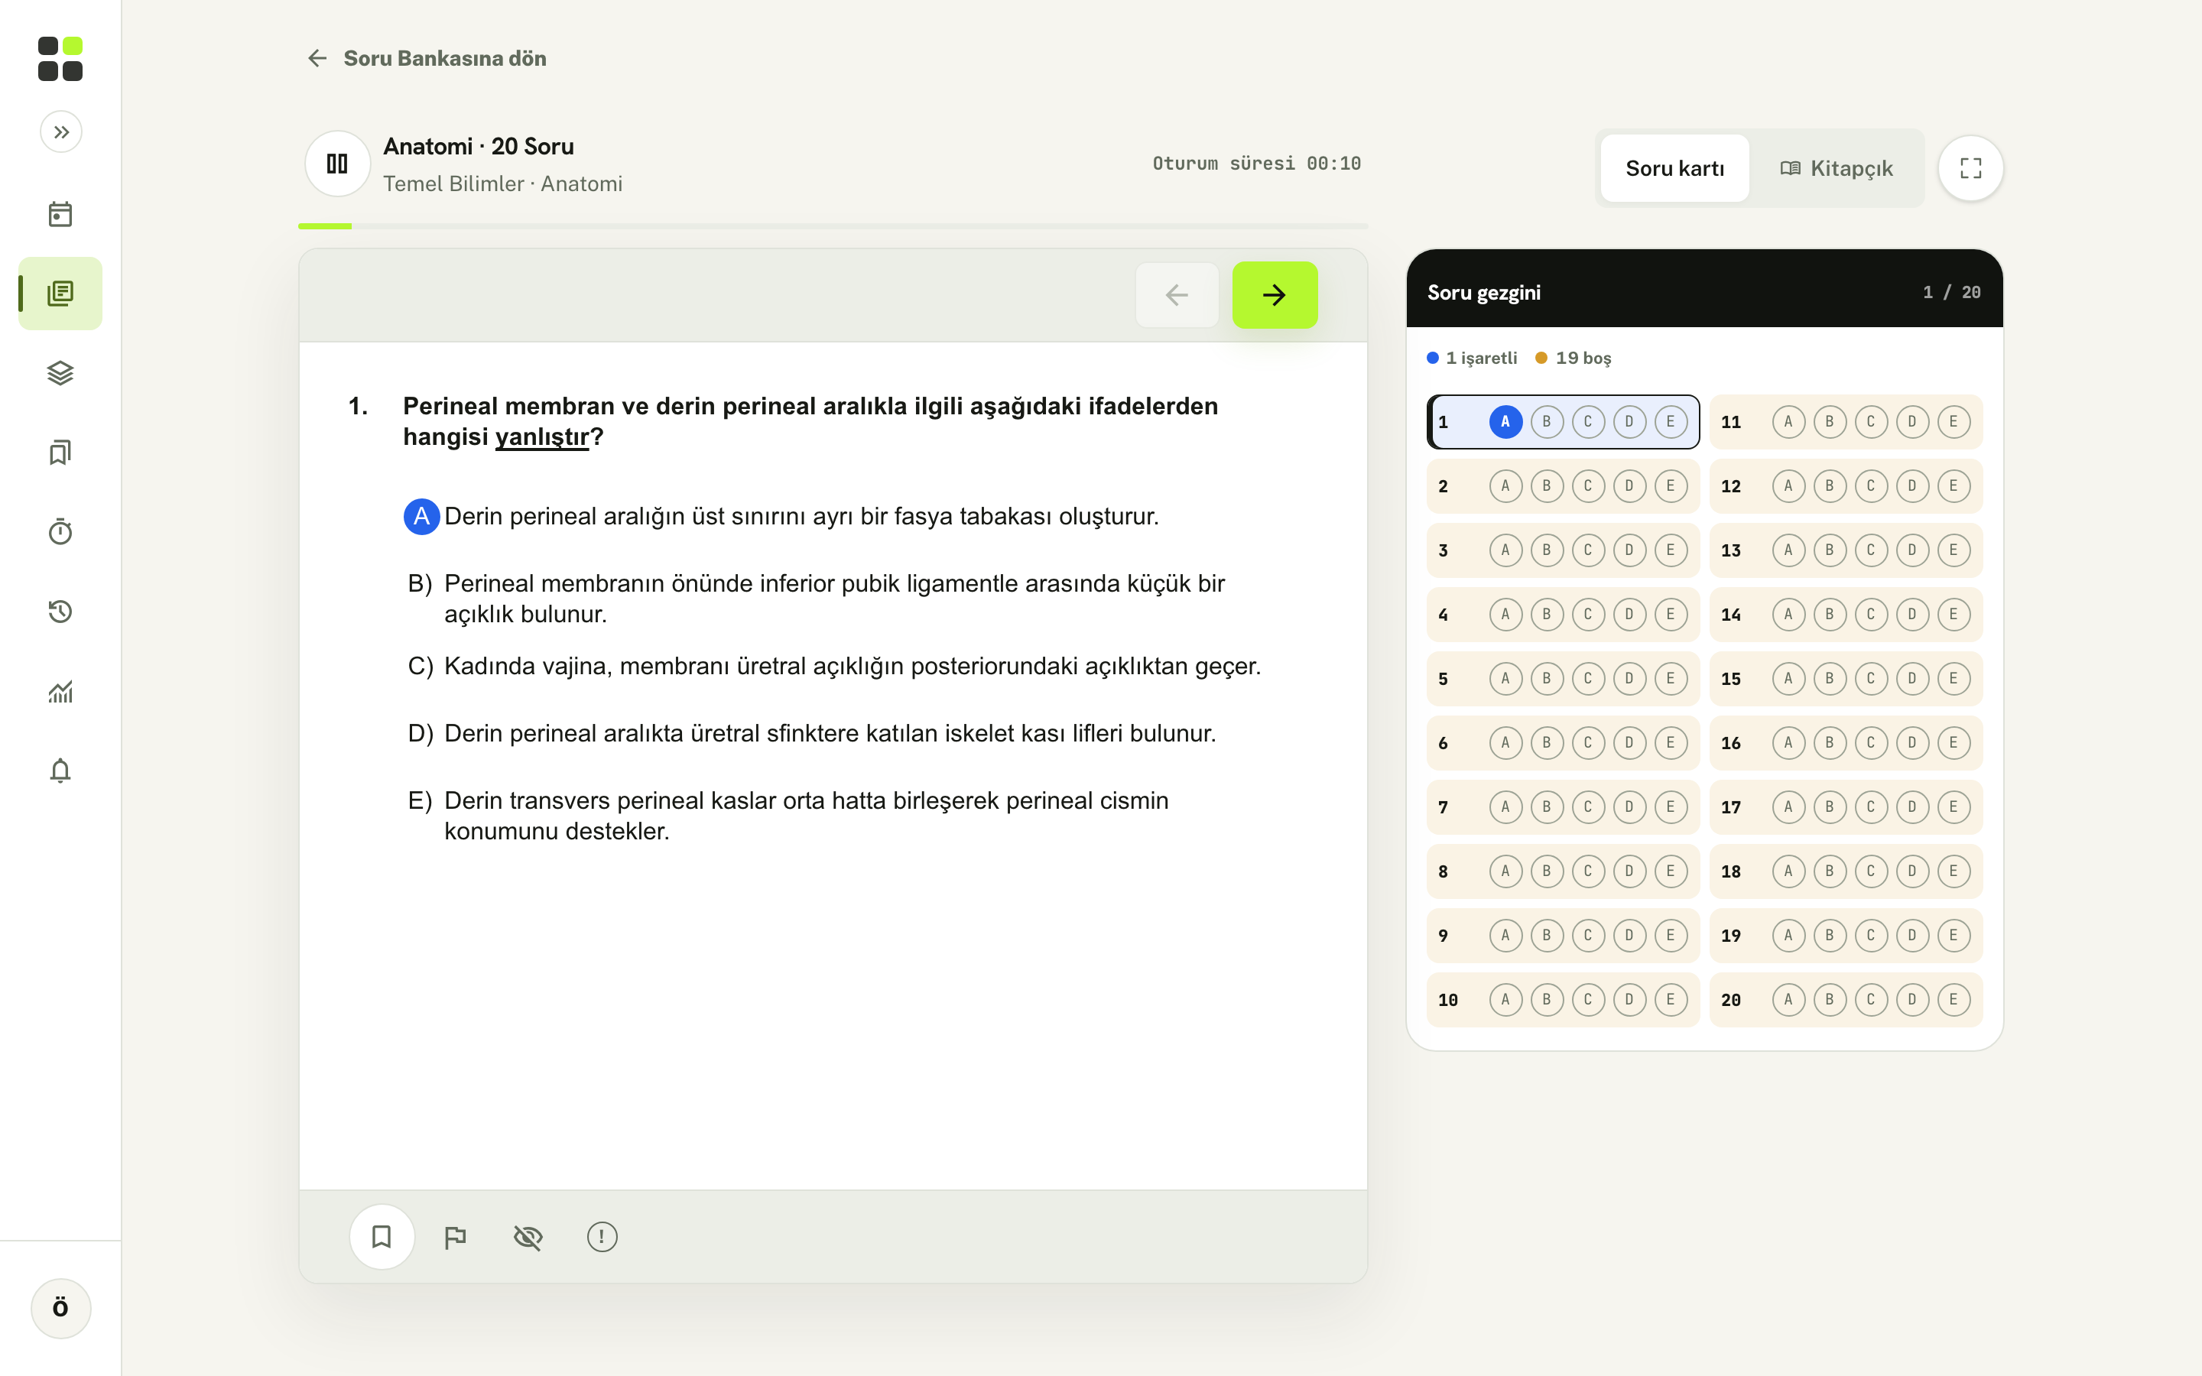
Task: Click the app logo in sidebar
Action: click(60, 58)
